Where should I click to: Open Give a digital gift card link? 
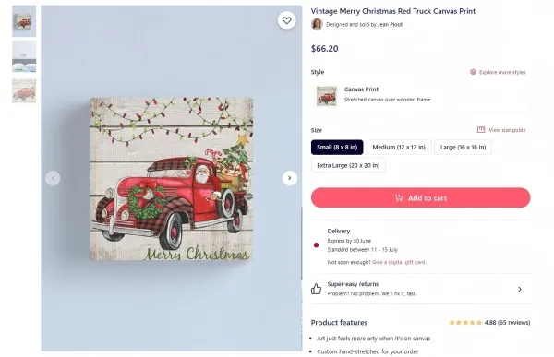pos(399,262)
